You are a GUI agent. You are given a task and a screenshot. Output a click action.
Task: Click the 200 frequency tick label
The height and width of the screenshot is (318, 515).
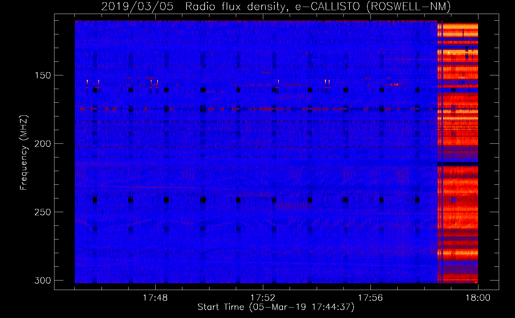[43, 144]
